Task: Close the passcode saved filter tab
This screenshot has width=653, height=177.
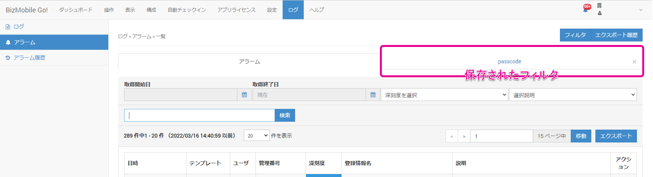Action: point(634,62)
